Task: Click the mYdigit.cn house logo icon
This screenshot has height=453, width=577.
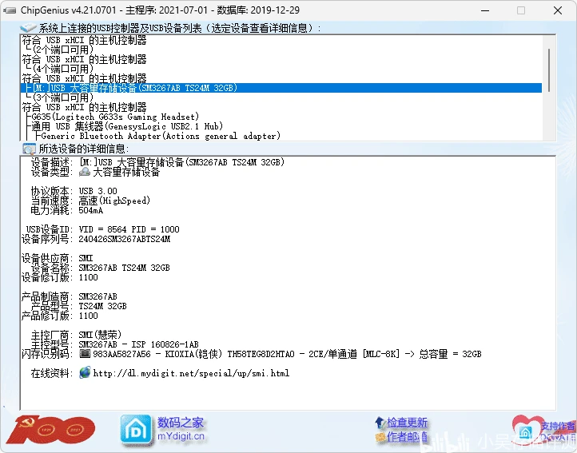Action: [x=136, y=429]
